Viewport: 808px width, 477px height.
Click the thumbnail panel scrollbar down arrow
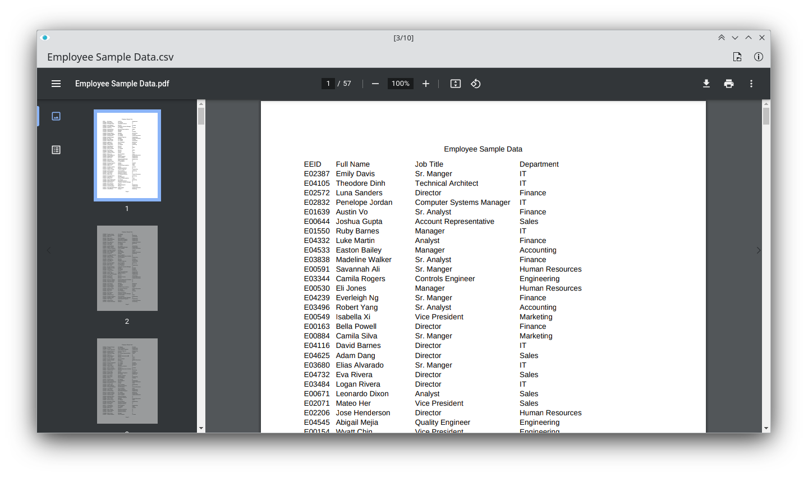pos(201,428)
